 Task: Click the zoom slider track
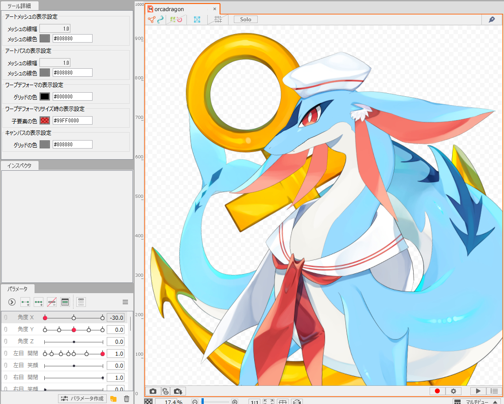click(215, 402)
